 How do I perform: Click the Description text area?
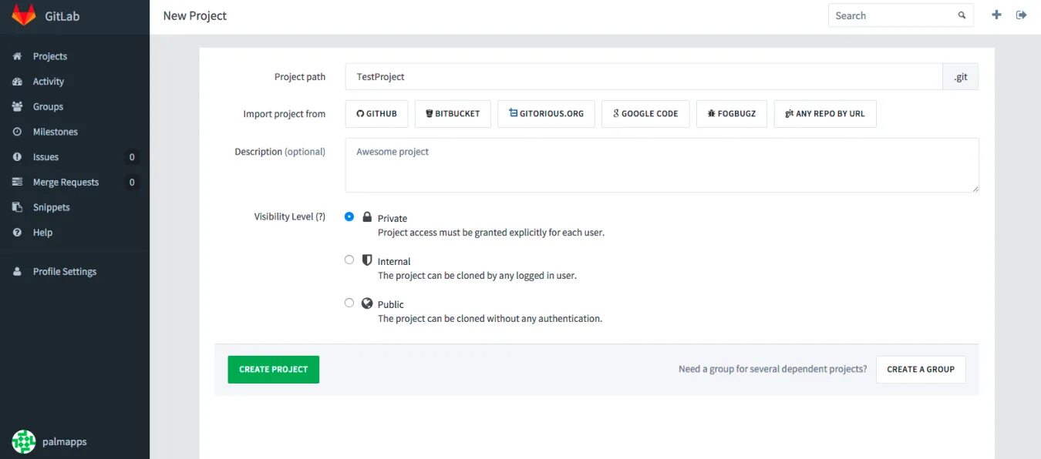coord(662,166)
